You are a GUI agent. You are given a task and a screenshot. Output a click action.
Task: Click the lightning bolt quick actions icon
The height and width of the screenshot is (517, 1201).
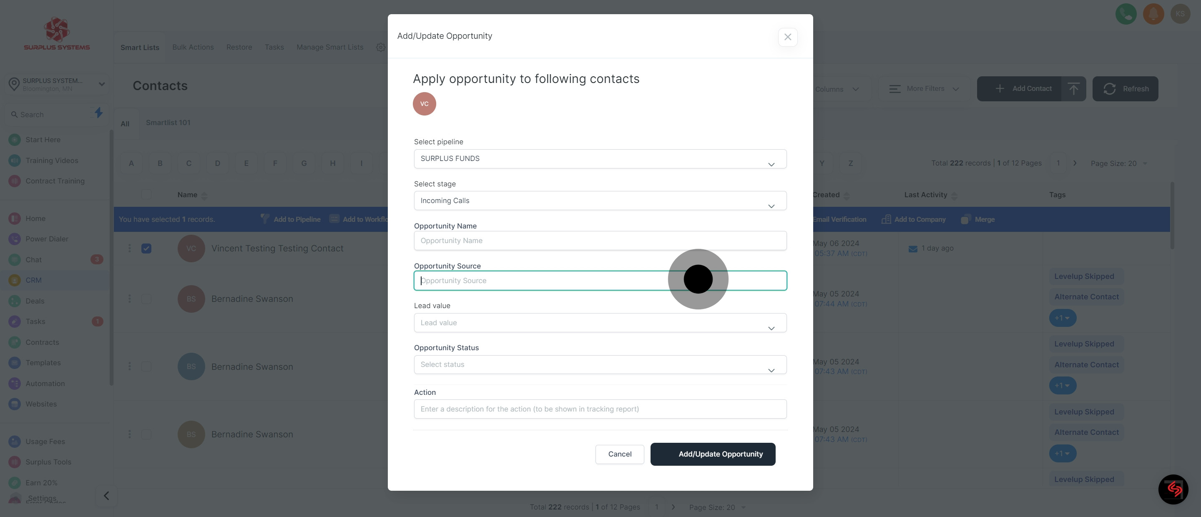point(98,113)
